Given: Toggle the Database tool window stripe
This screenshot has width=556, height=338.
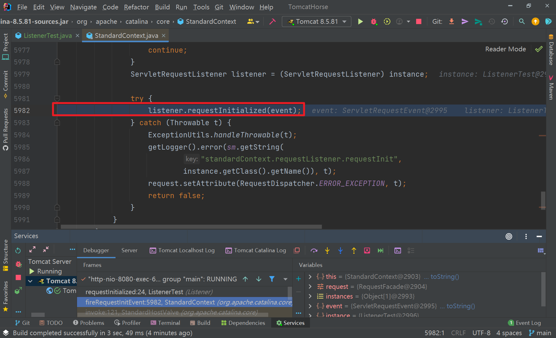Looking at the screenshot, I should point(551,50).
